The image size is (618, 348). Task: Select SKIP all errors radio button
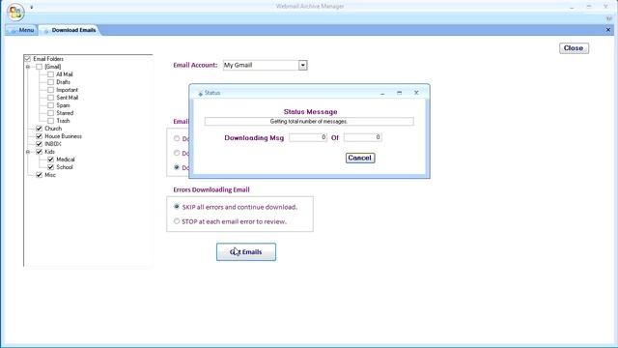click(177, 206)
